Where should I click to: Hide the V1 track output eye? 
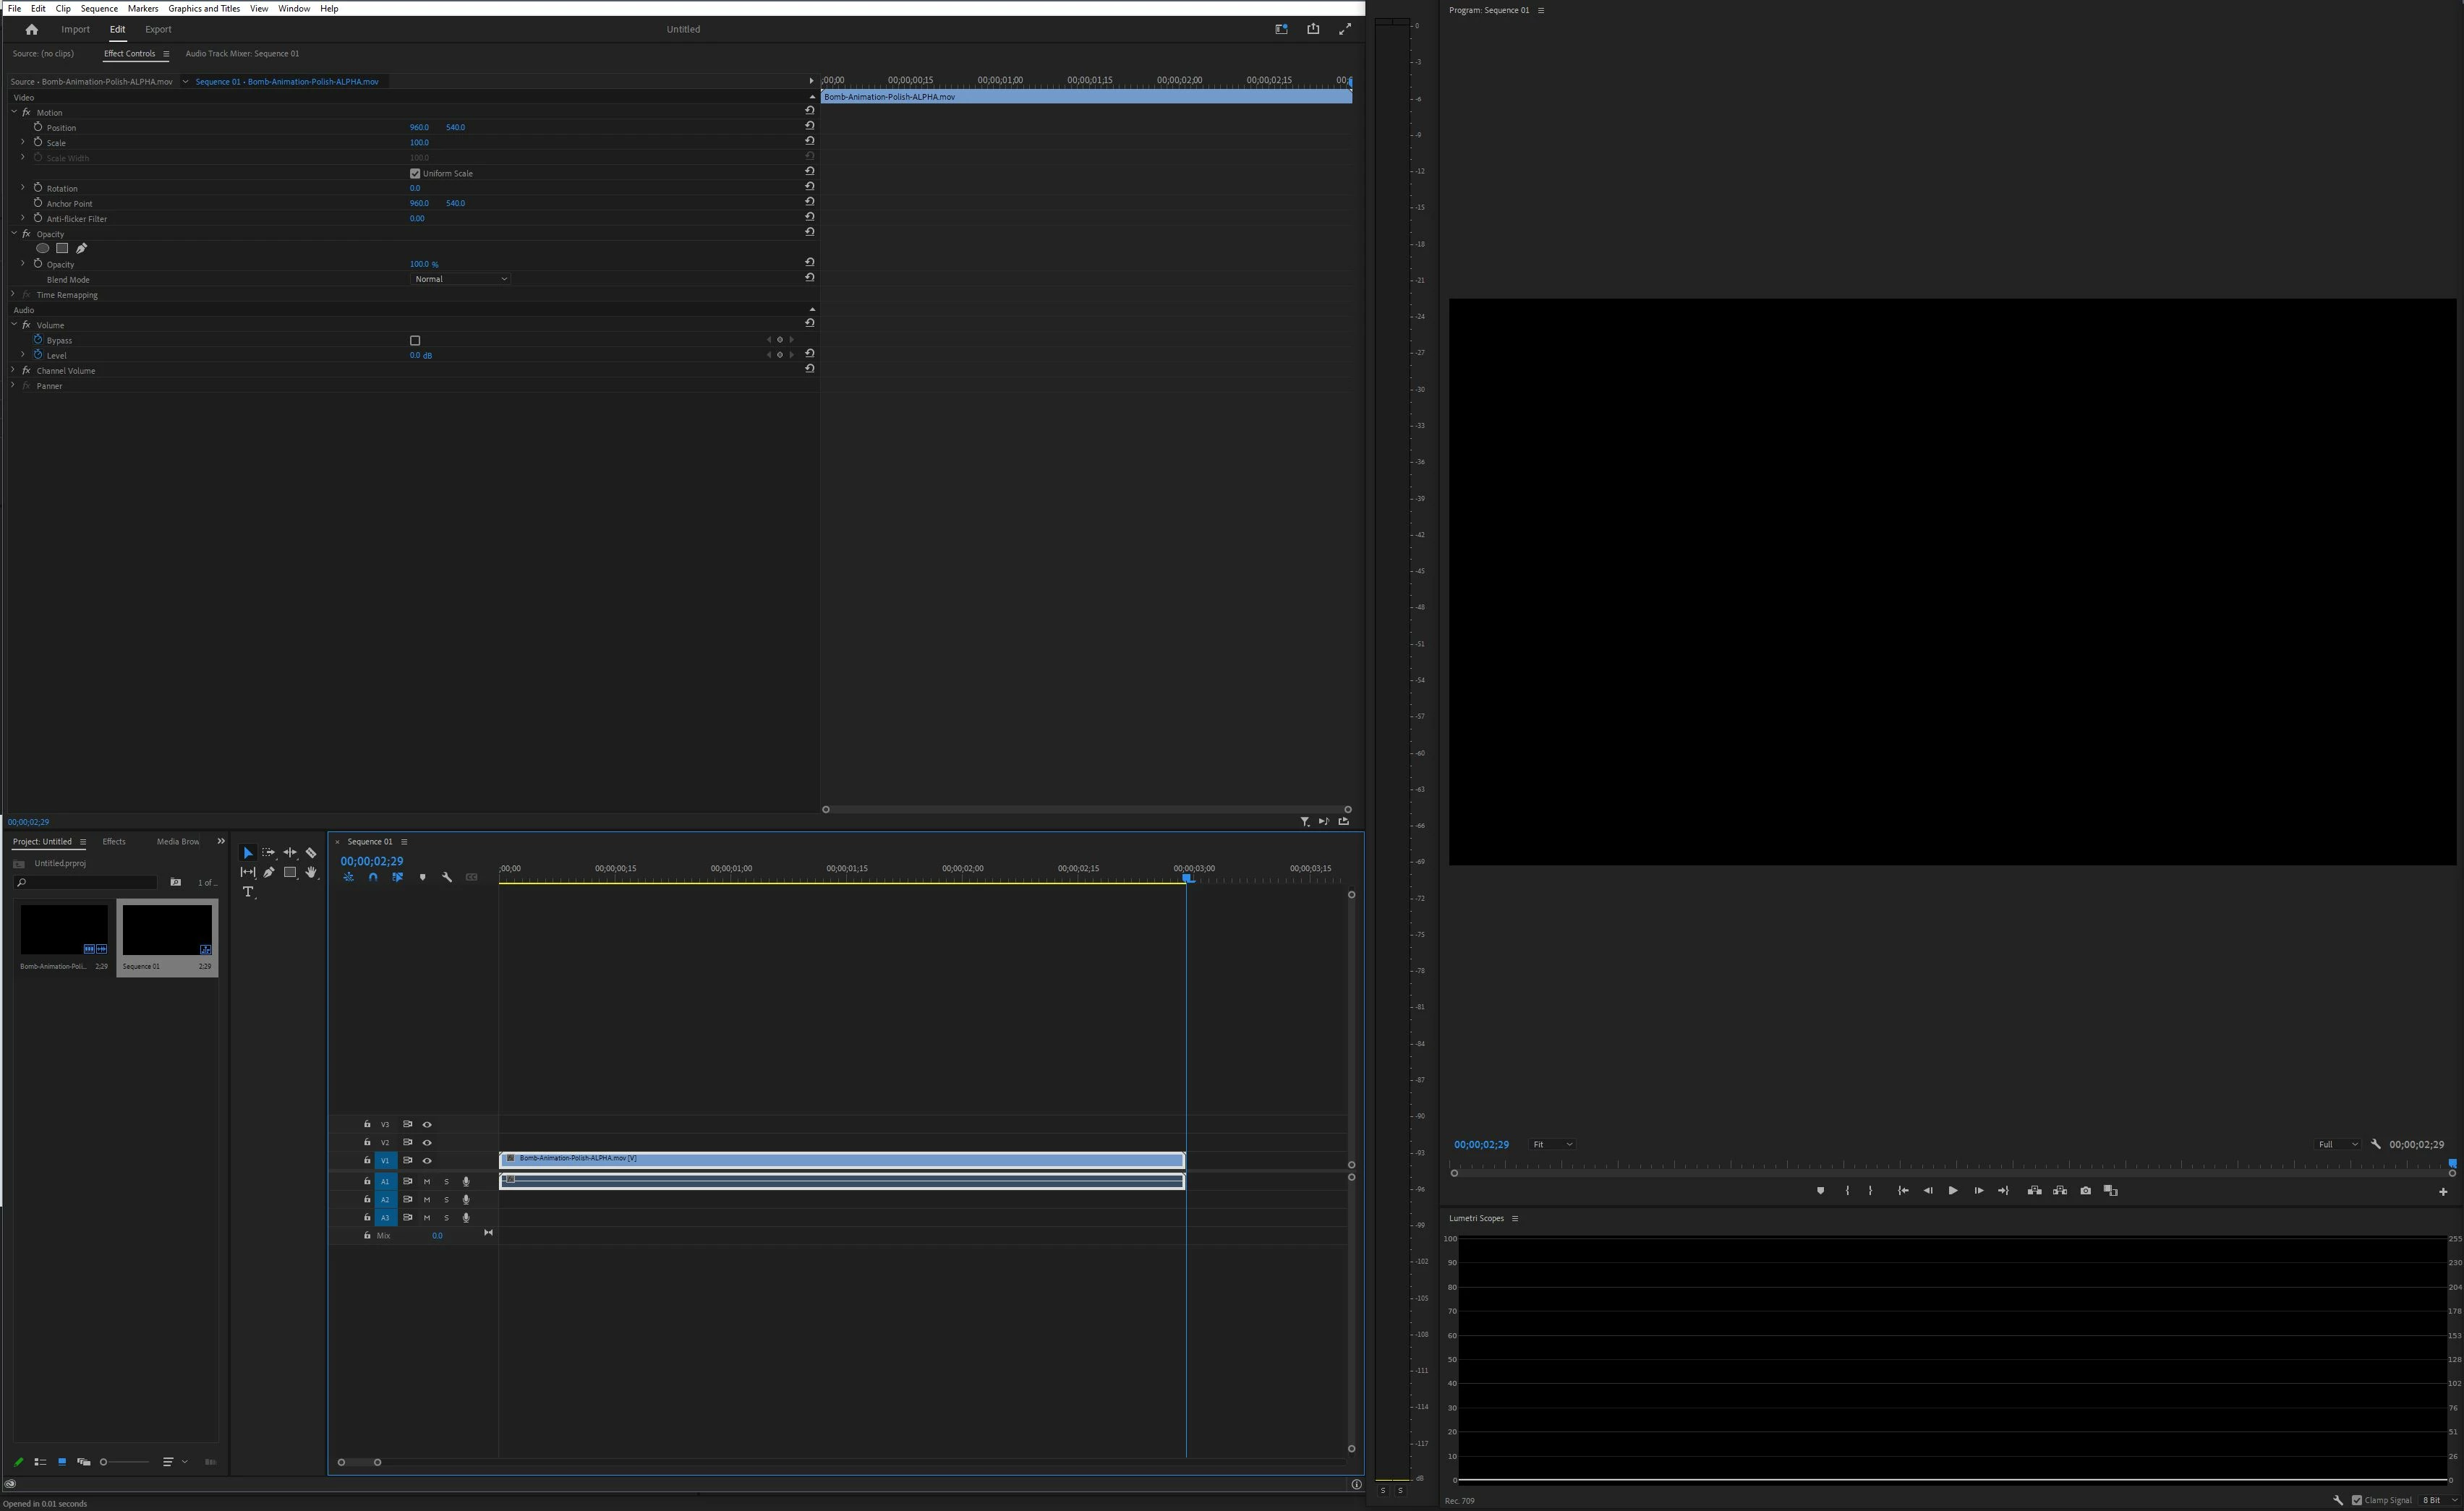(427, 1160)
